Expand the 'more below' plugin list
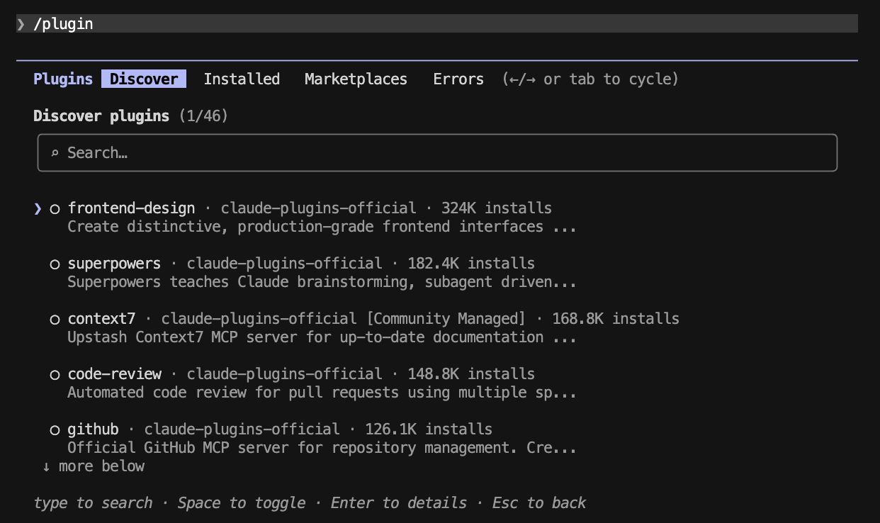 101,466
